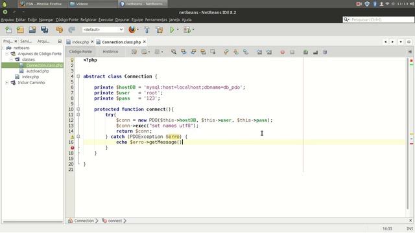Open the Editar menu
415x233 pixels.
tap(21, 19)
